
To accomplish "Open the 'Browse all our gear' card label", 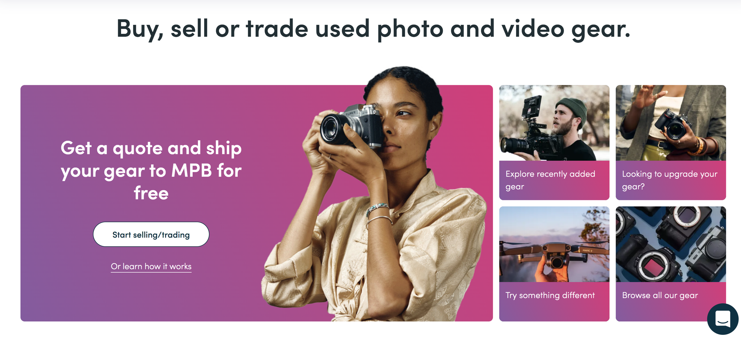I will [660, 295].
